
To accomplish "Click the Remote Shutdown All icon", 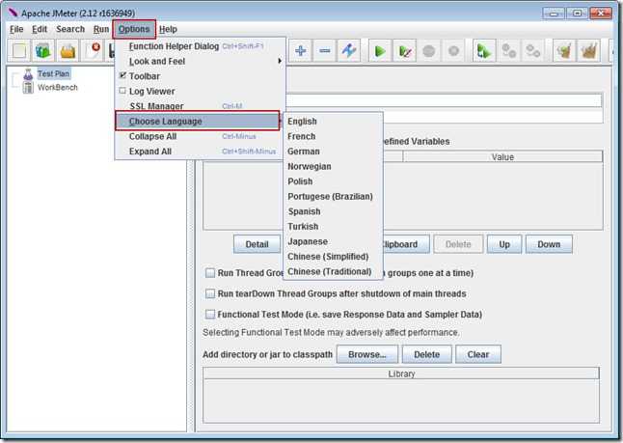I will pyautogui.click(x=532, y=51).
